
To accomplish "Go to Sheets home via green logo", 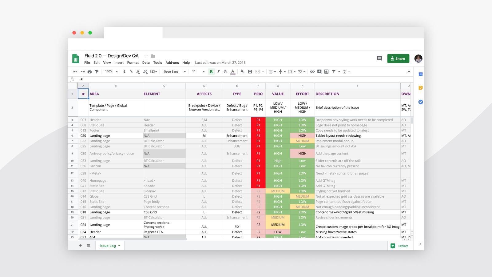I will pyautogui.click(x=75, y=58).
